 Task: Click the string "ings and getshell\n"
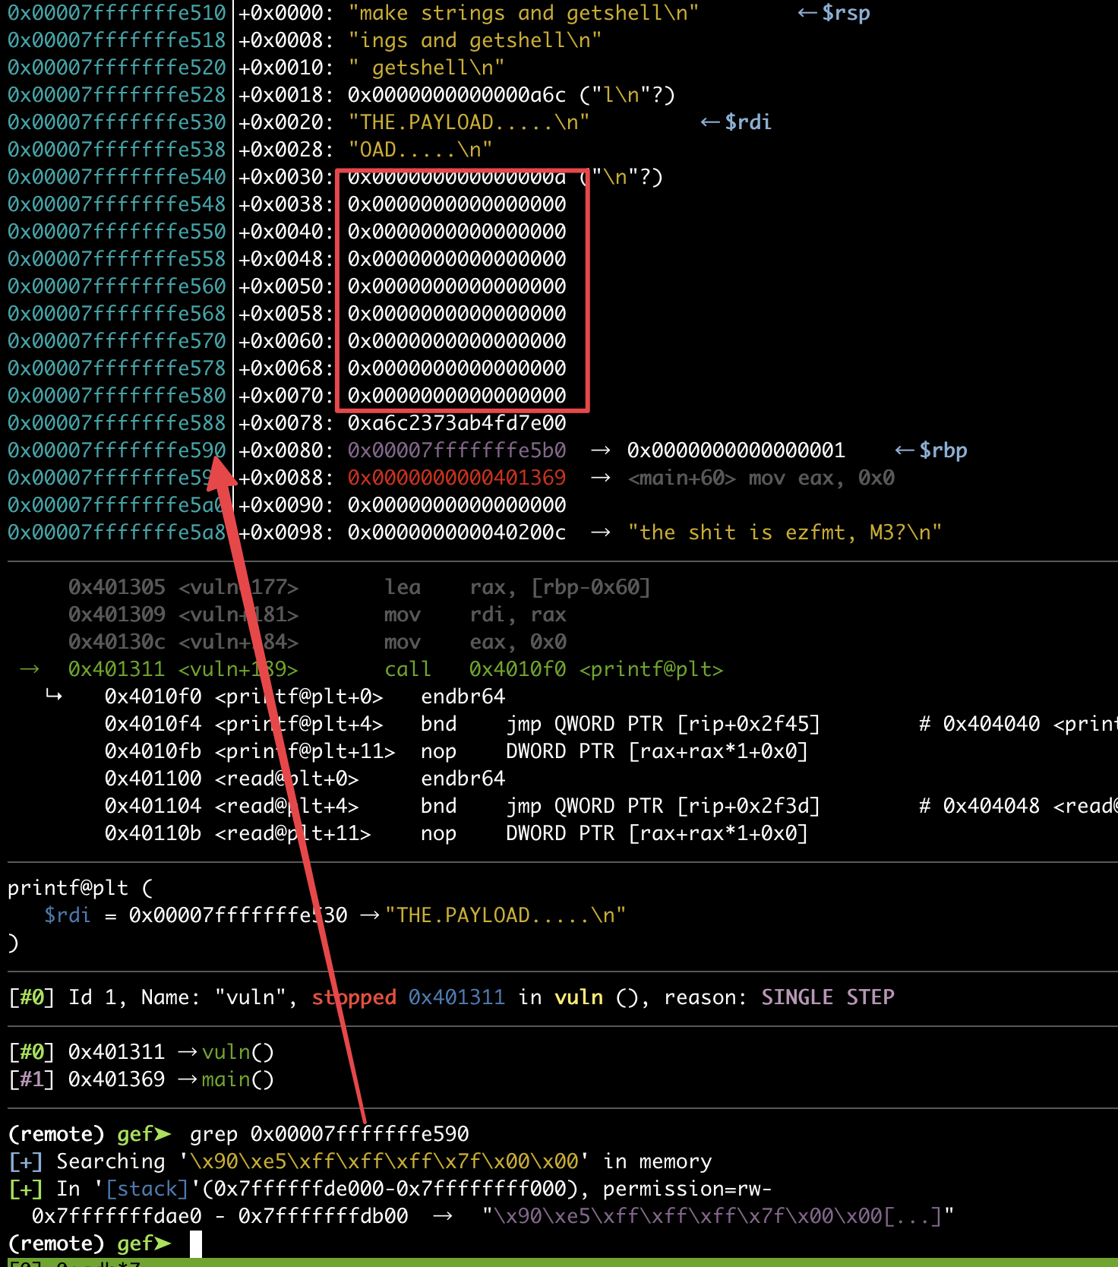point(475,40)
